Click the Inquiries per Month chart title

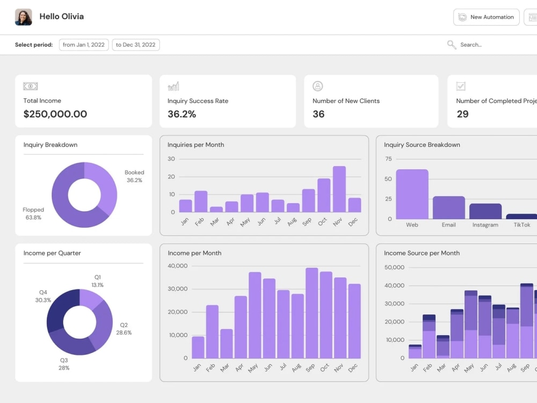coord(196,145)
